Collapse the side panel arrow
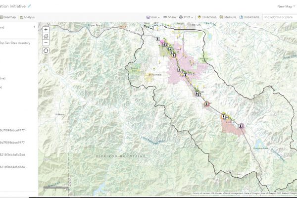 34,27
